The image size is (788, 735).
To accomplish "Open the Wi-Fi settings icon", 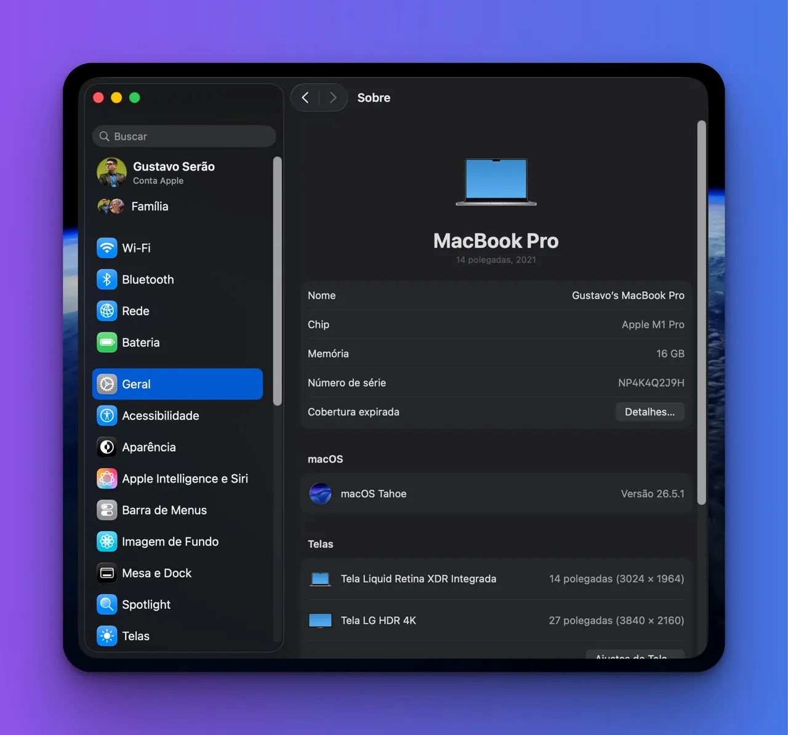I will coord(107,247).
